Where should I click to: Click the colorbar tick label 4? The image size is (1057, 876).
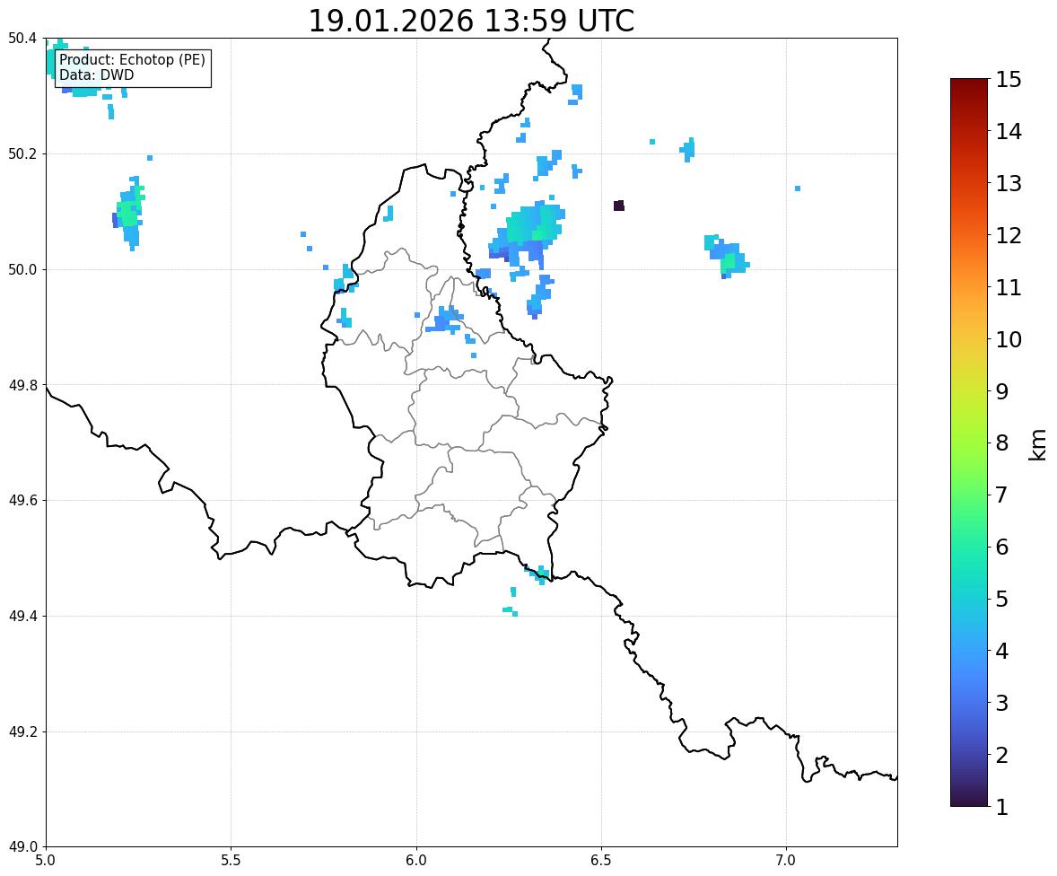click(x=1002, y=651)
